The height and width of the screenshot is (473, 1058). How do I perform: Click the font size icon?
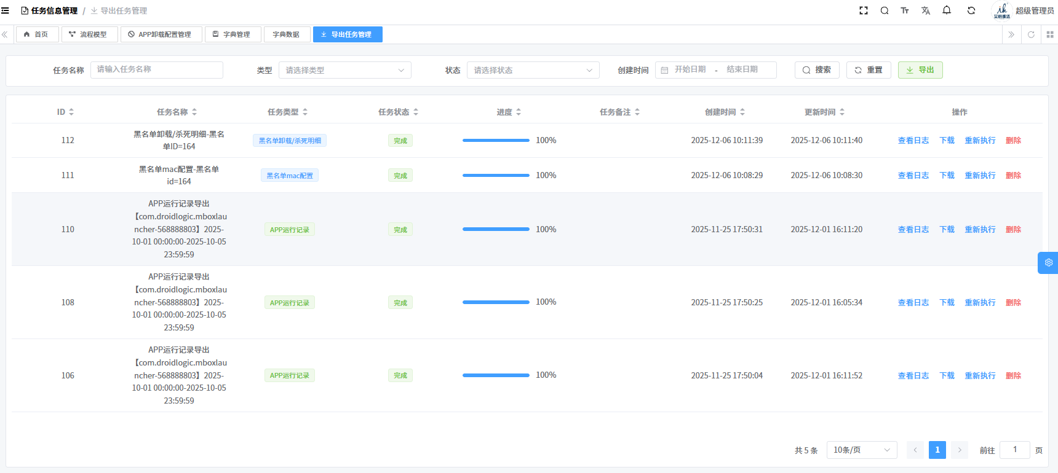click(x=905, y=10)
